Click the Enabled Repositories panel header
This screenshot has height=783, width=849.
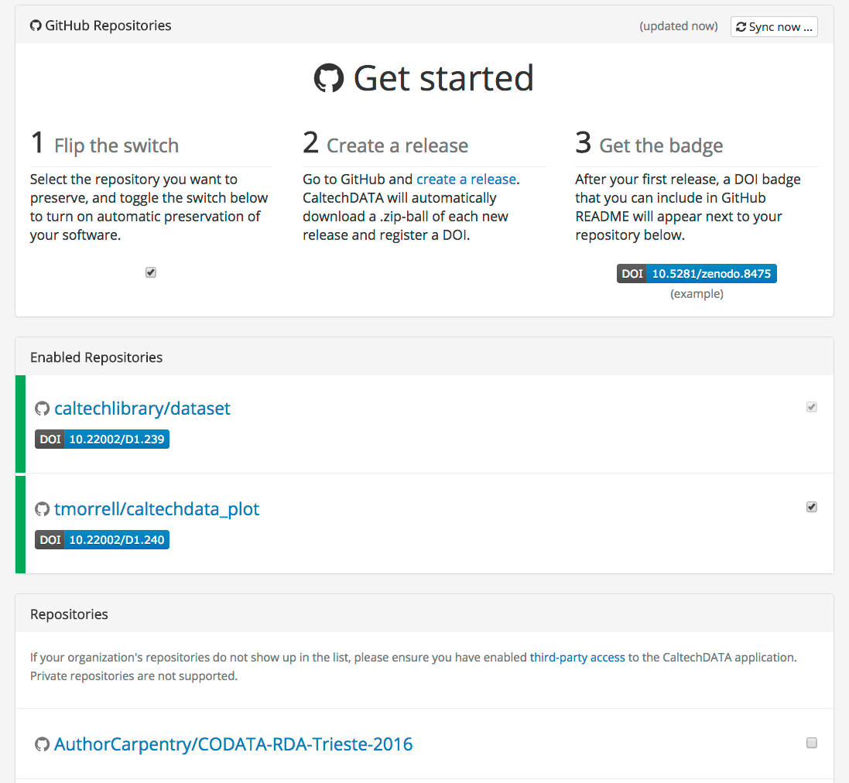pos(424,357)
